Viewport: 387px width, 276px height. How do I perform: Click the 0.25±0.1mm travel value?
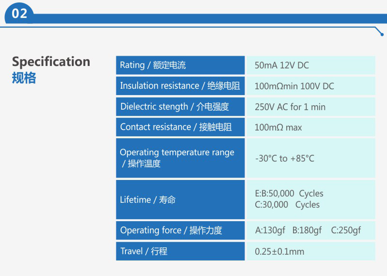279,252
